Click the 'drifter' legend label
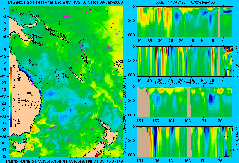The height and width of the screenshot is (163, 239). 31,93
